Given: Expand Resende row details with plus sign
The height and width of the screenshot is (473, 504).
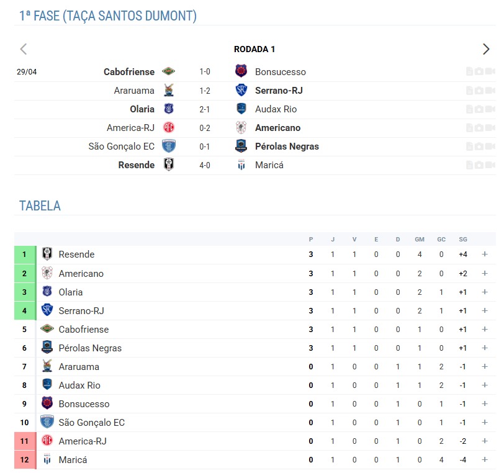Looking at the screenshot, I should [x=485, y=254].
